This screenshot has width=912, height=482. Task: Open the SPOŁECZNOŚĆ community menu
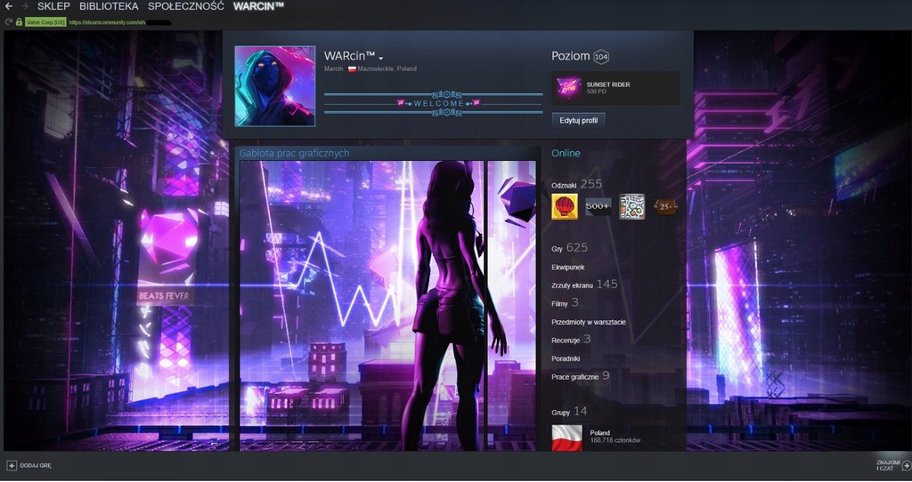[x=185, y=6]
